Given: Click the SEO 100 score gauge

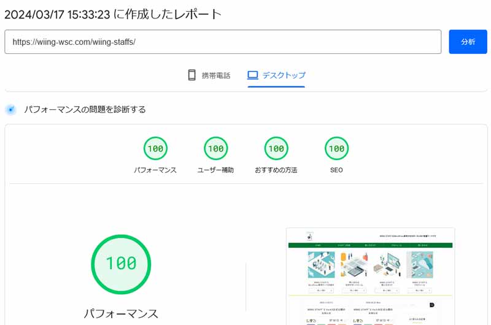Looking at the screenshot, I should pyautogui.click(x=336, y=148).
